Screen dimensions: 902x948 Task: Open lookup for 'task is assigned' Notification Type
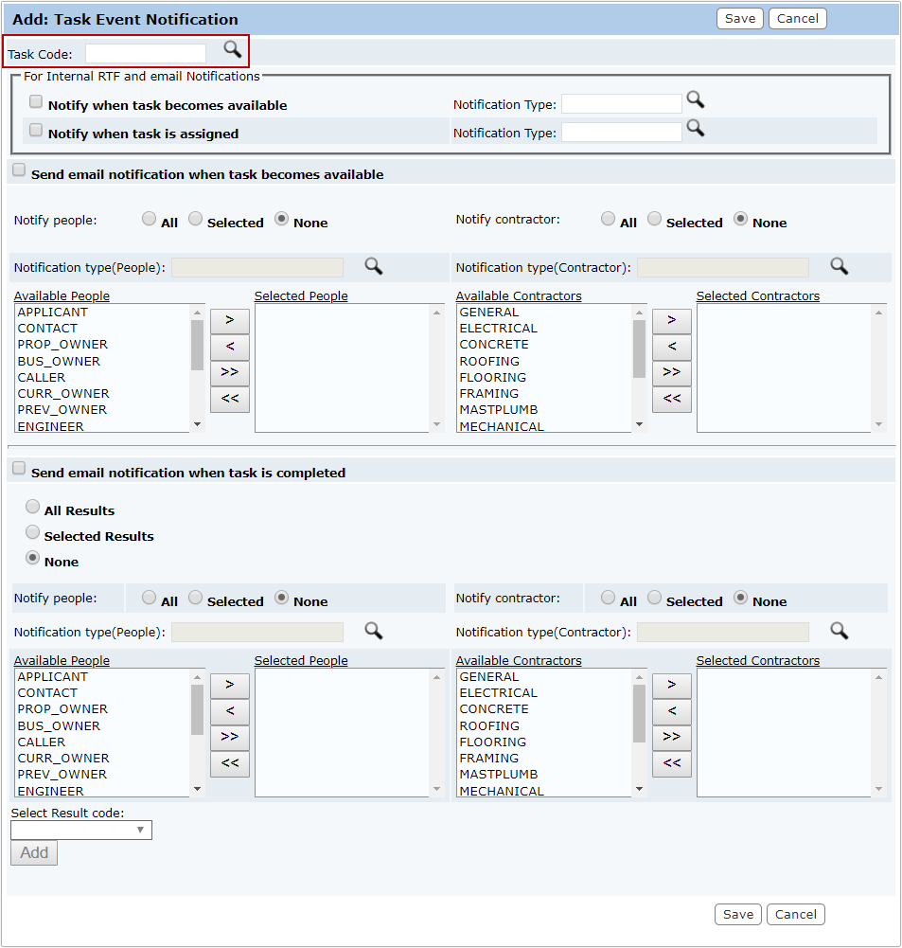pyautogui.click(x=696, y=128)
